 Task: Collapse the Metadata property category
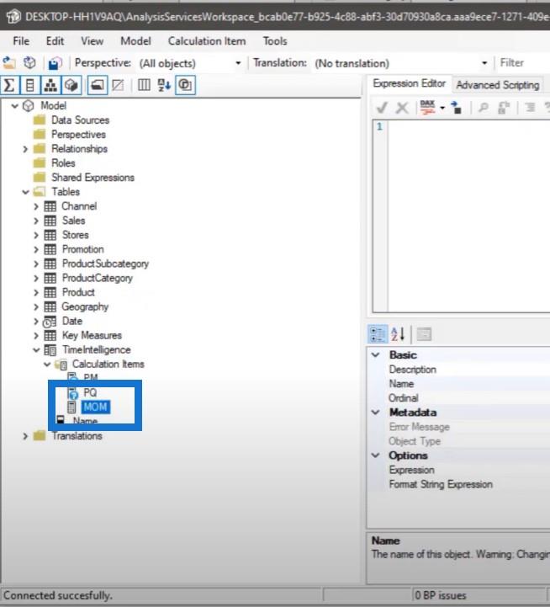(376, 413)
